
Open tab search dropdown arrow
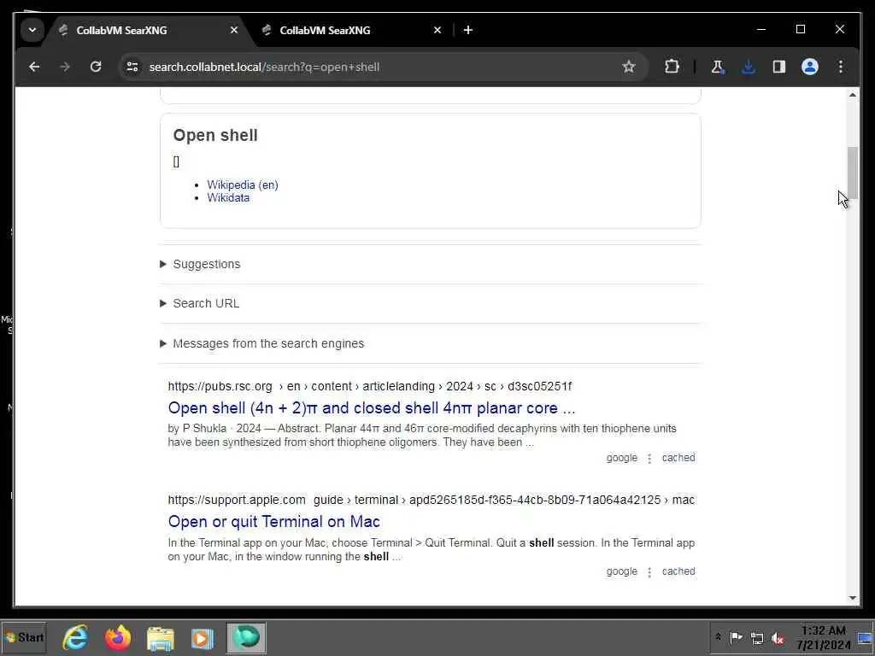32,30
